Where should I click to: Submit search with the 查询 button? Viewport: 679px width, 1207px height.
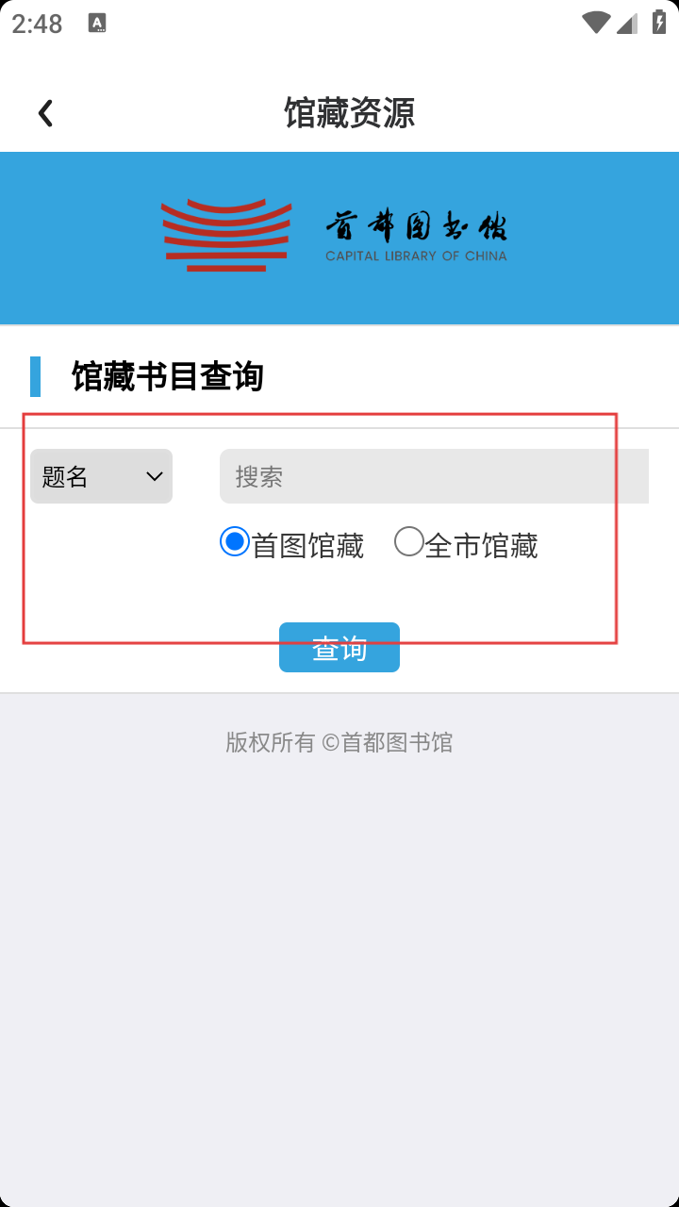tap(339, 648)
